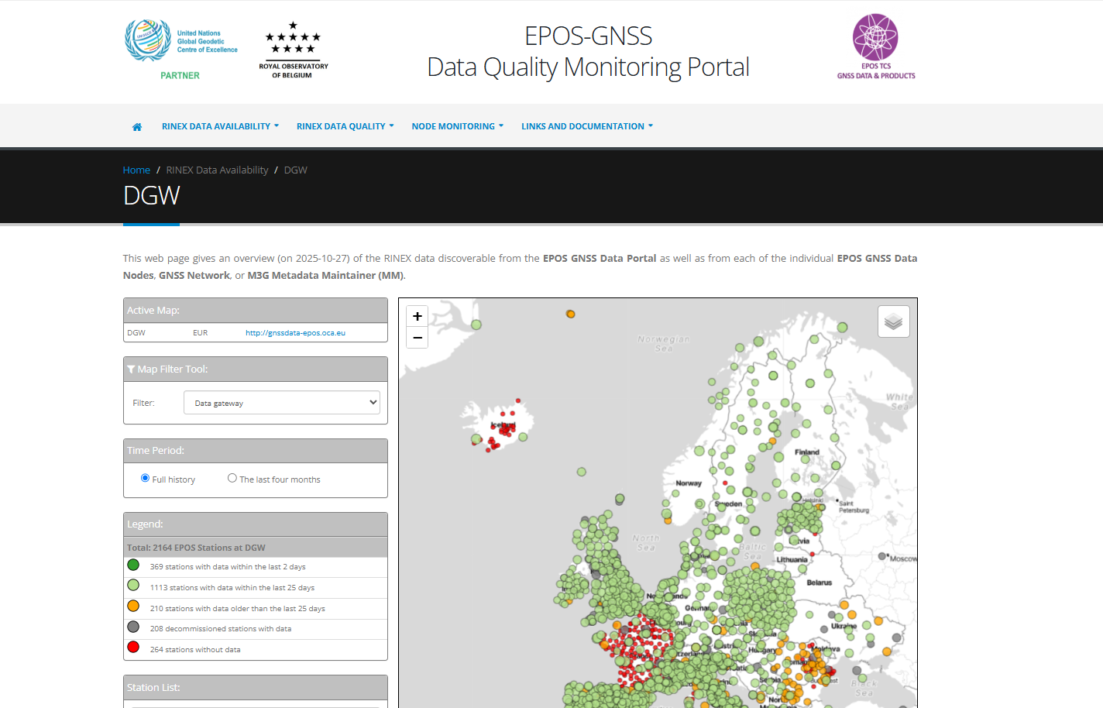Viewport: 1103px width, 708px height.
Task: Select the Full history radio button
Action: coord(145,478)
